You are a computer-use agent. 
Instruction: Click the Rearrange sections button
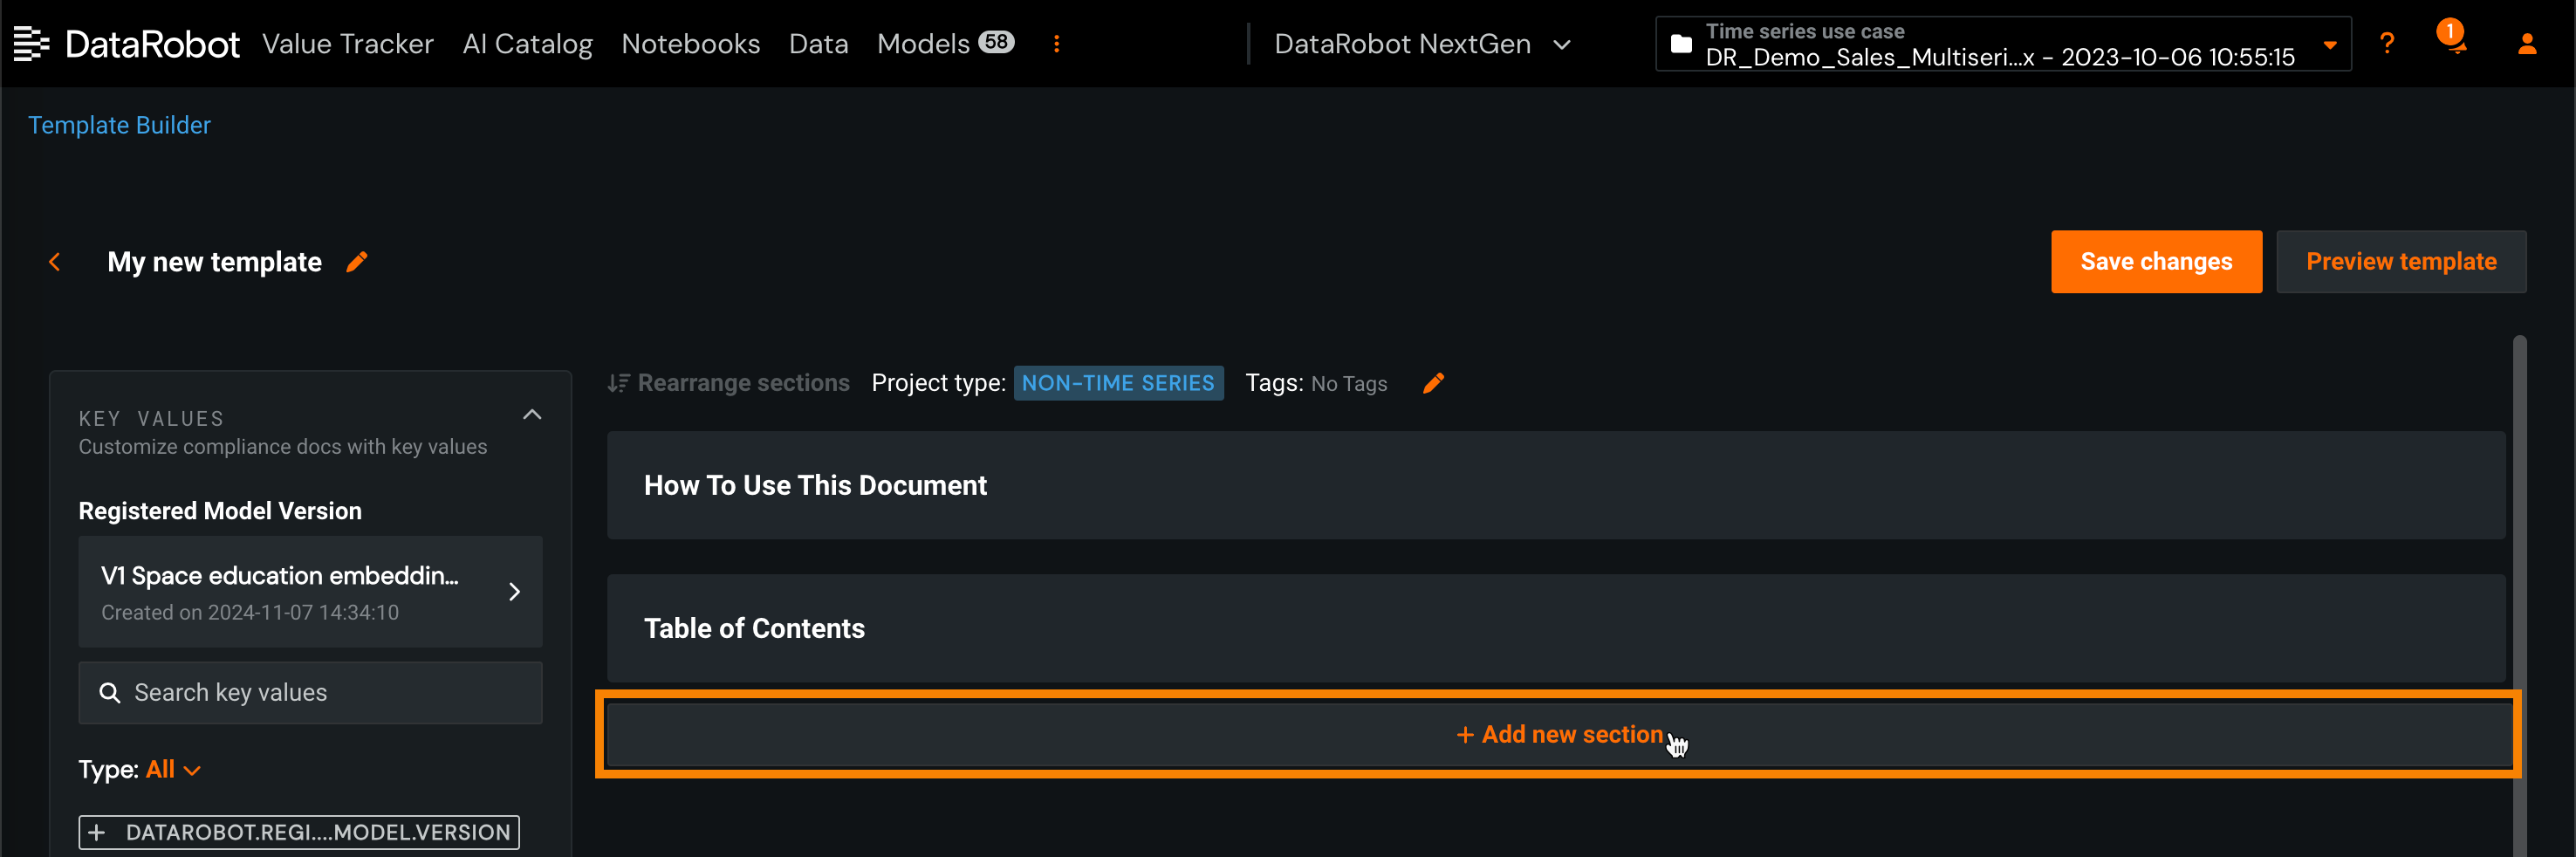[x=729, y=383]
